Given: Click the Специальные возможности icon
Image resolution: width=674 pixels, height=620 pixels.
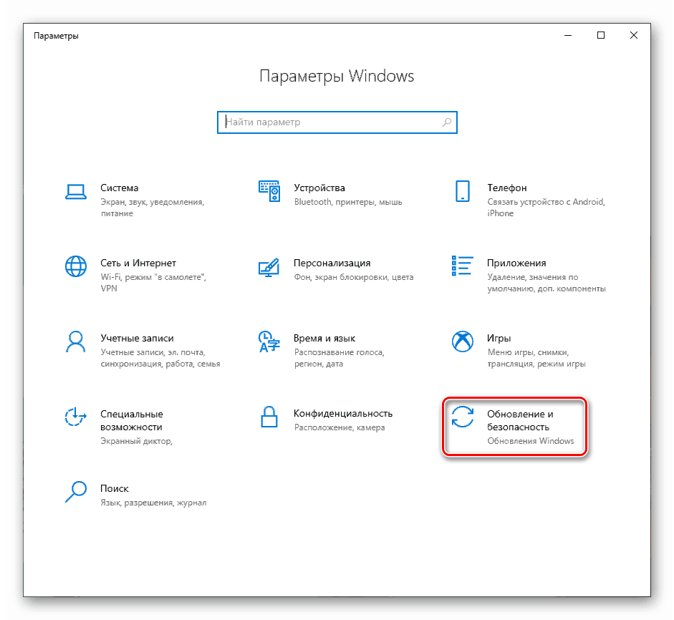Looking at the screenshot, I should point(76,417).
